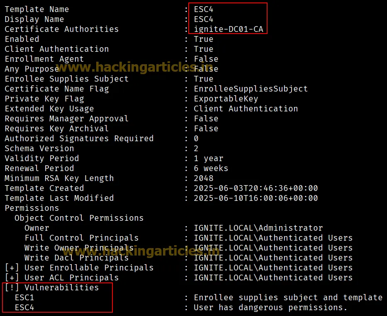The height and width of the screenshot is (316, 387).
Task: Click the "6 weeks" renewal period value
Action: click(211, 168)
